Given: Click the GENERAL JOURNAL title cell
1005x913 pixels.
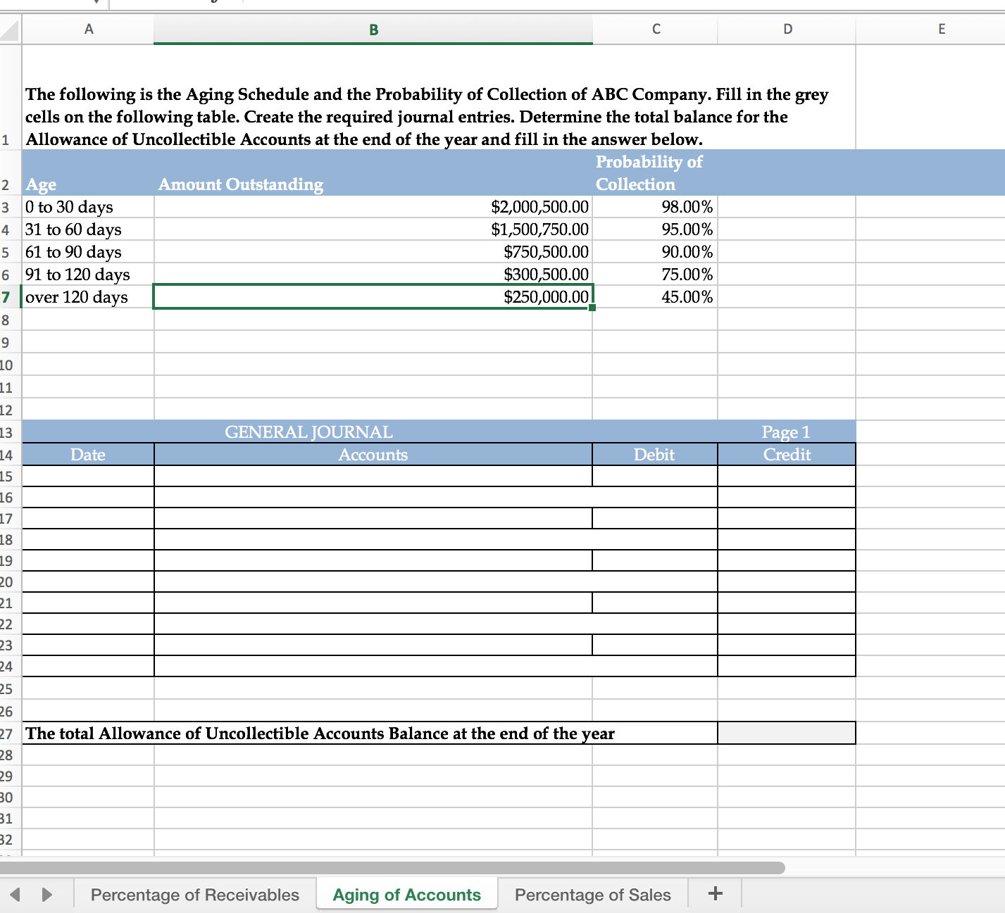Looking at the screenshot, I should [x=308, y=432].
